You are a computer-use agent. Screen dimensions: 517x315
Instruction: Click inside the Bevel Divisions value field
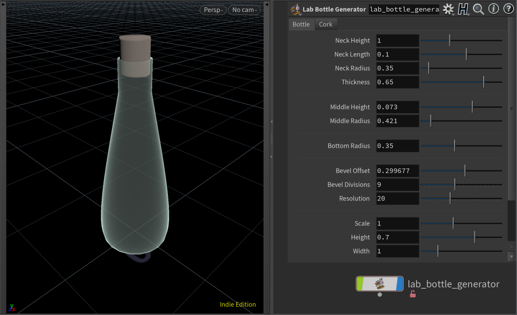(x=397, y=184)
